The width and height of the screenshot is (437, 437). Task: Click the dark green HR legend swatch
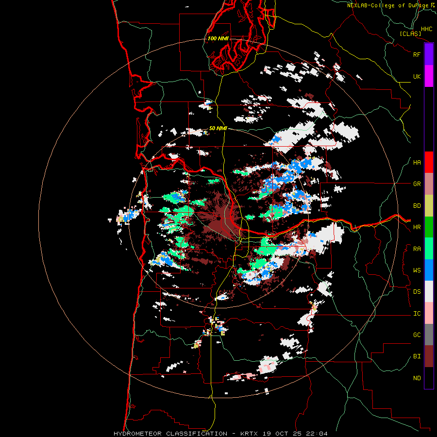coord(429,227)
